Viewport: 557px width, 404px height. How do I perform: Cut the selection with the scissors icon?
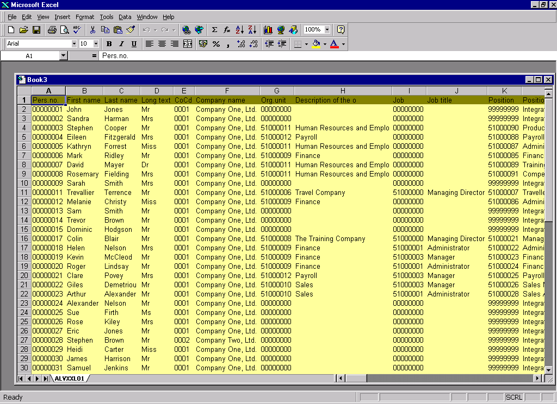pos(92,30)
